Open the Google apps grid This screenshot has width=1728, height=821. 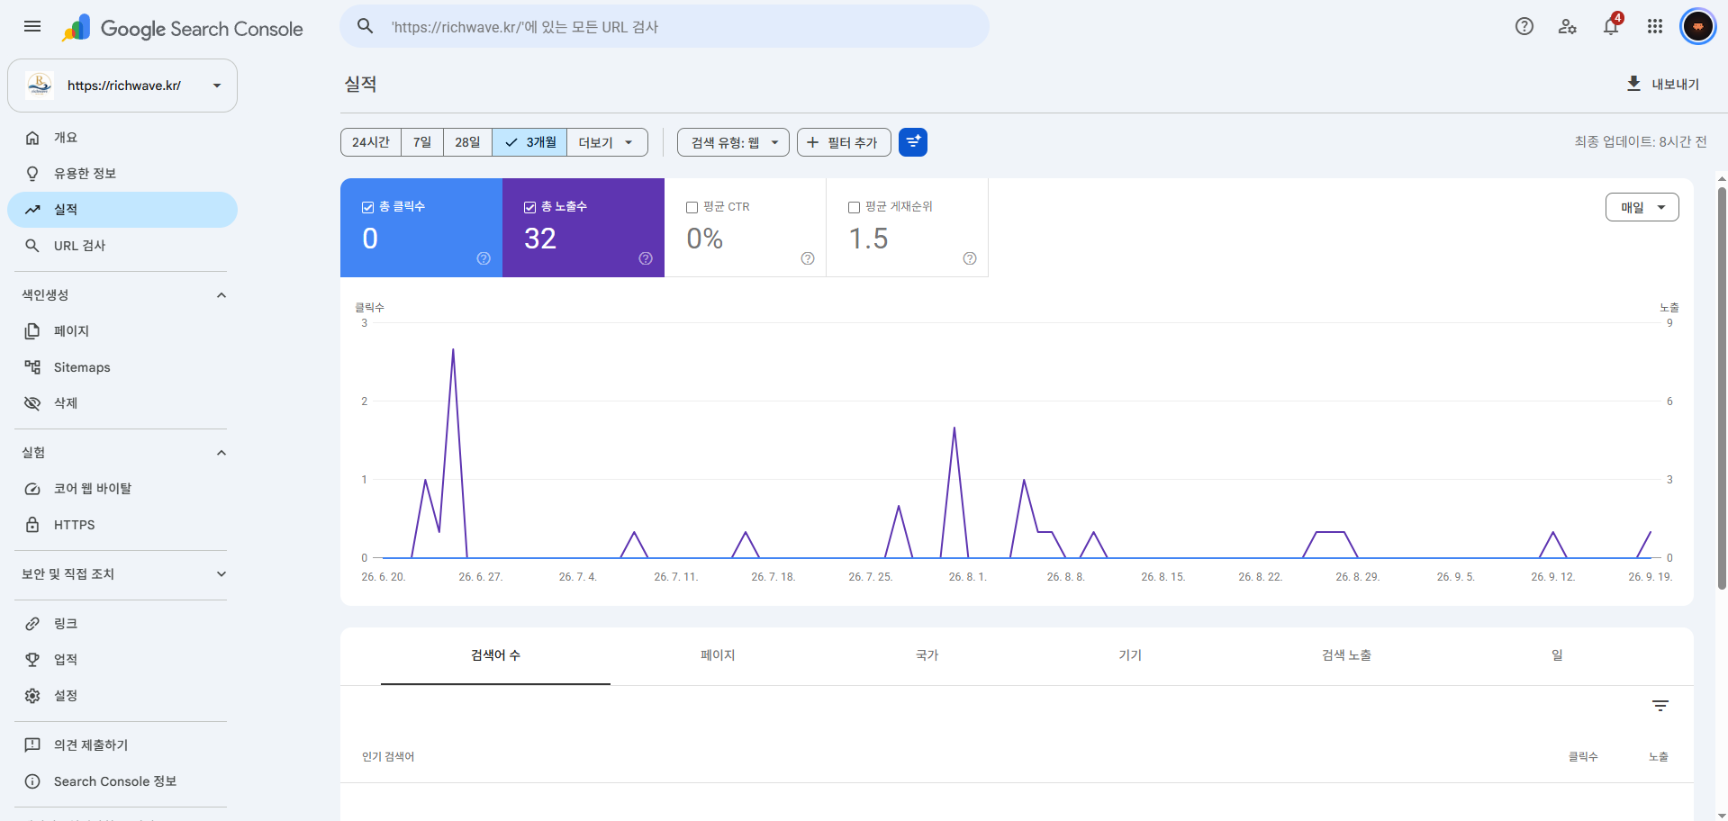[1654, 26]
